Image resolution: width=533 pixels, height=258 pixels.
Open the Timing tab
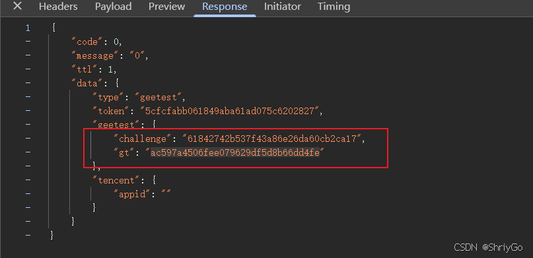[x=334, y=7]
